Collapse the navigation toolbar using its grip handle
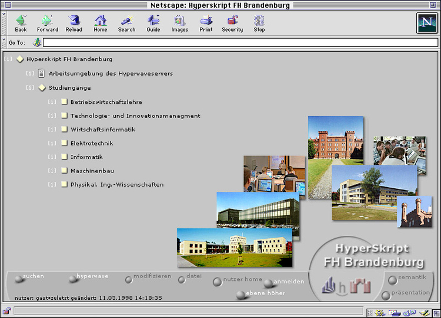Image resolution: width=441 pixels, height=318 pixels. tap(4, 23)
